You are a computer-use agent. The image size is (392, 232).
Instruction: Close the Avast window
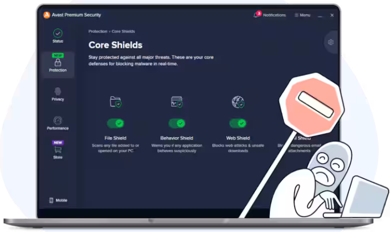[x=332, y=15]
